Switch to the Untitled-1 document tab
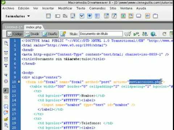 (x=13, y=27)
